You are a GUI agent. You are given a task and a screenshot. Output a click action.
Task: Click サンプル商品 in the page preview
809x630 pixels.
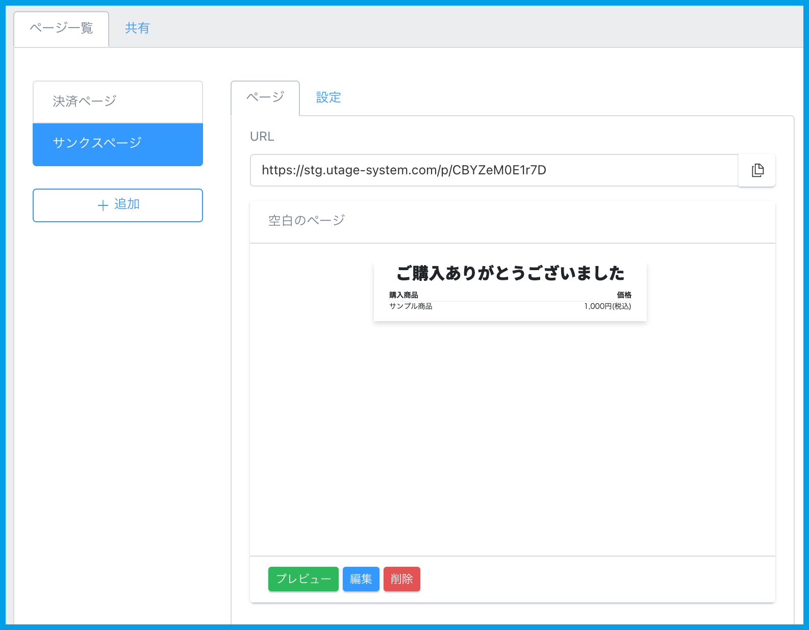coord(411,306)
